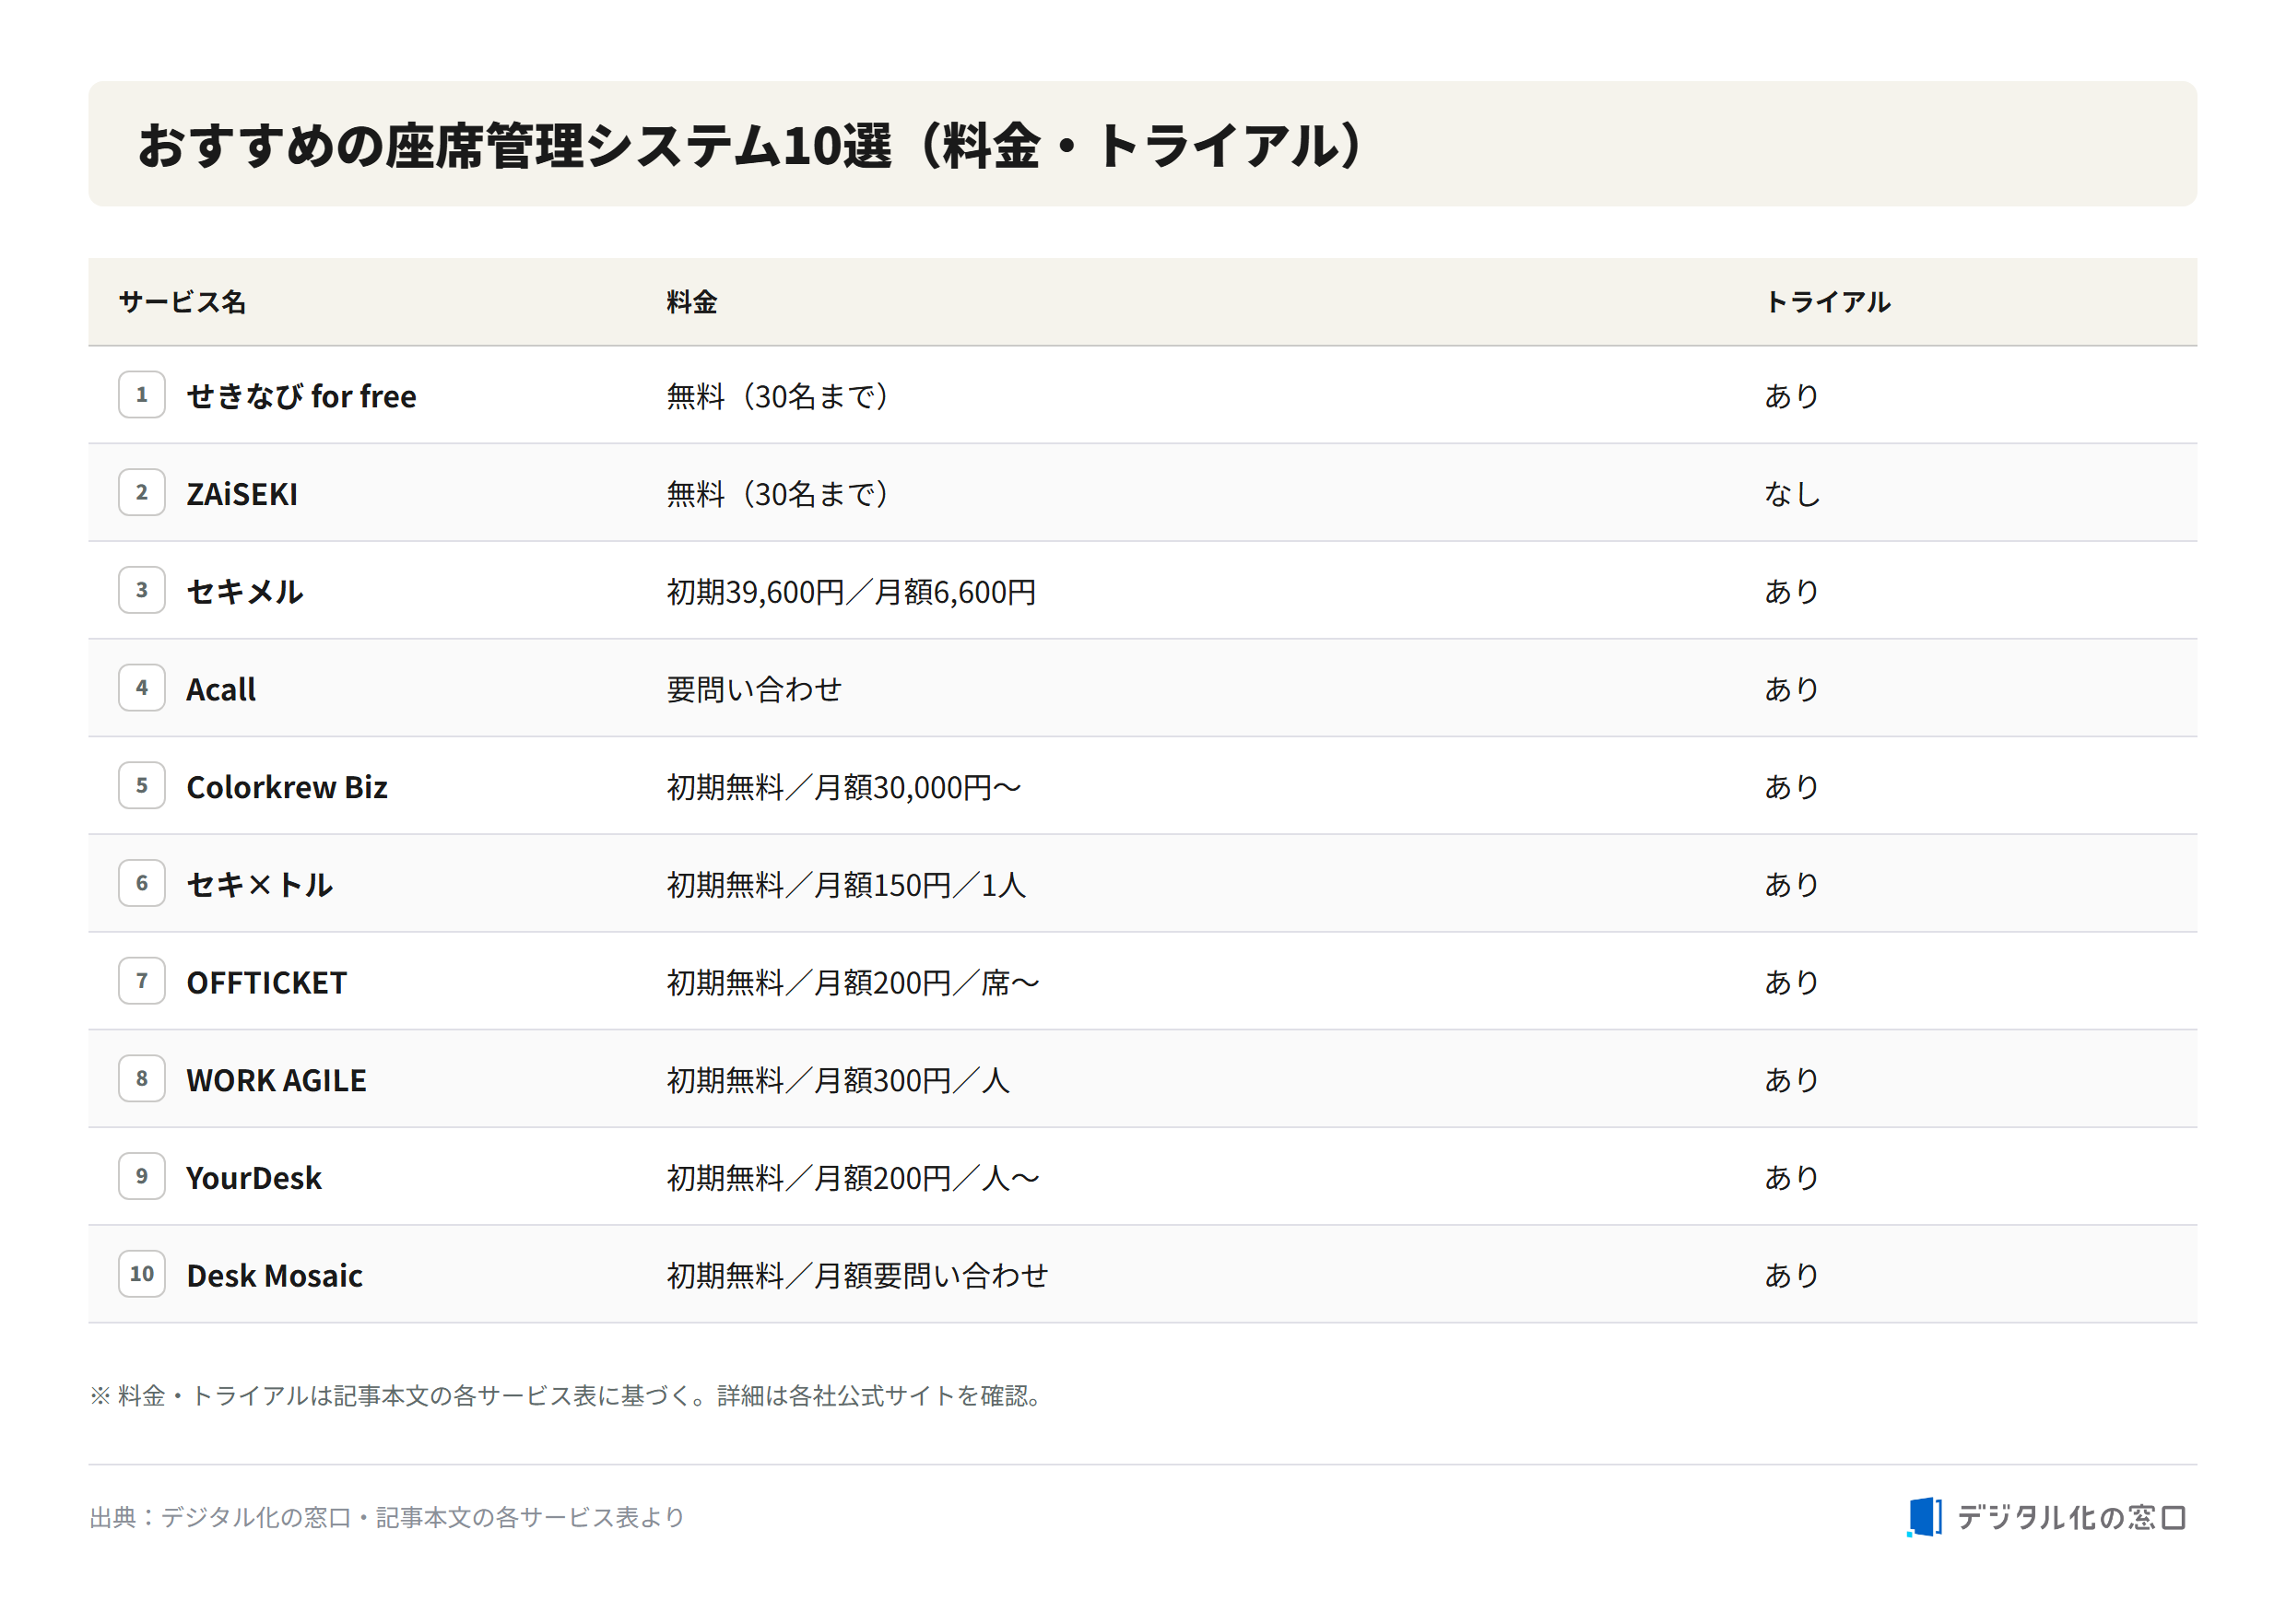Select the トライアル column header
This screenshot has height=1624, width=2286.
tap(1828, 302)
